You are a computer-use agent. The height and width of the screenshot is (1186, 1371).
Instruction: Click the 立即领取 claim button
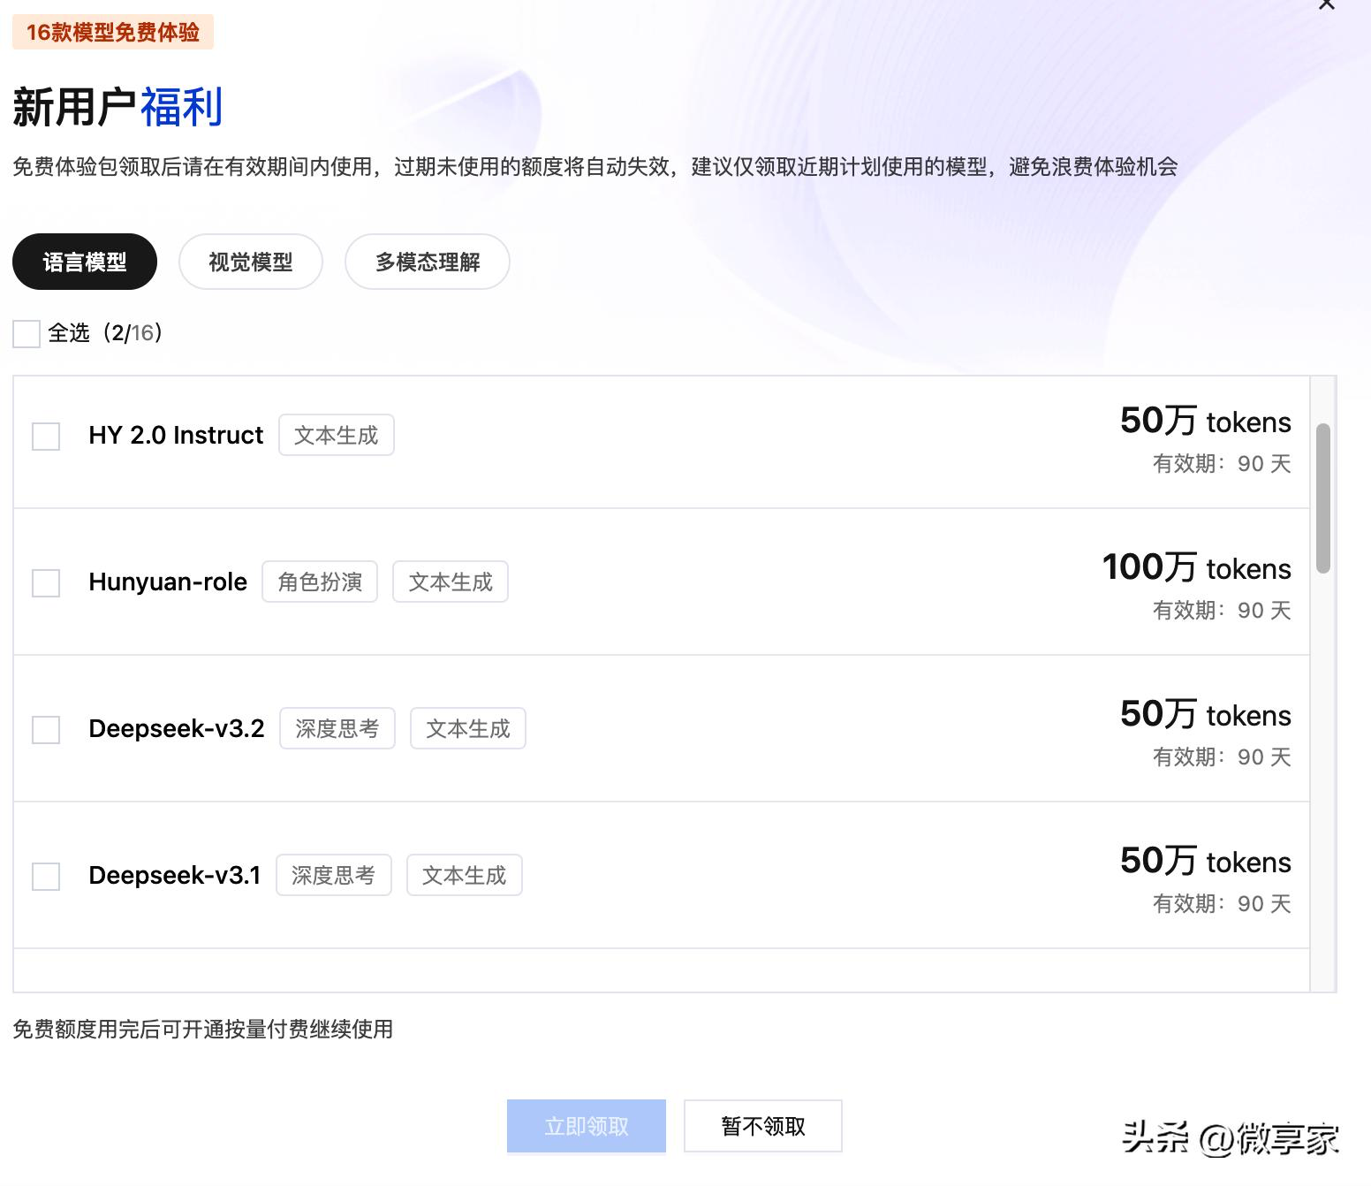click(x=587, y=1126)
